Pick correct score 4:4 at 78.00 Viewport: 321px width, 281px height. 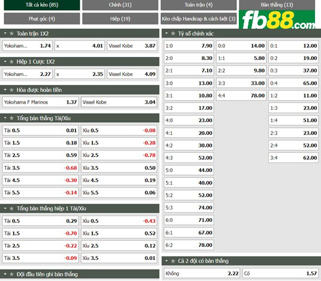coord(241,96)
